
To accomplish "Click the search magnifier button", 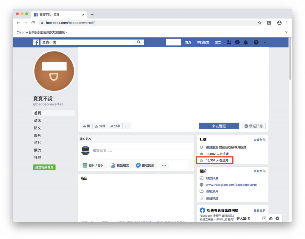I will 139,42.
